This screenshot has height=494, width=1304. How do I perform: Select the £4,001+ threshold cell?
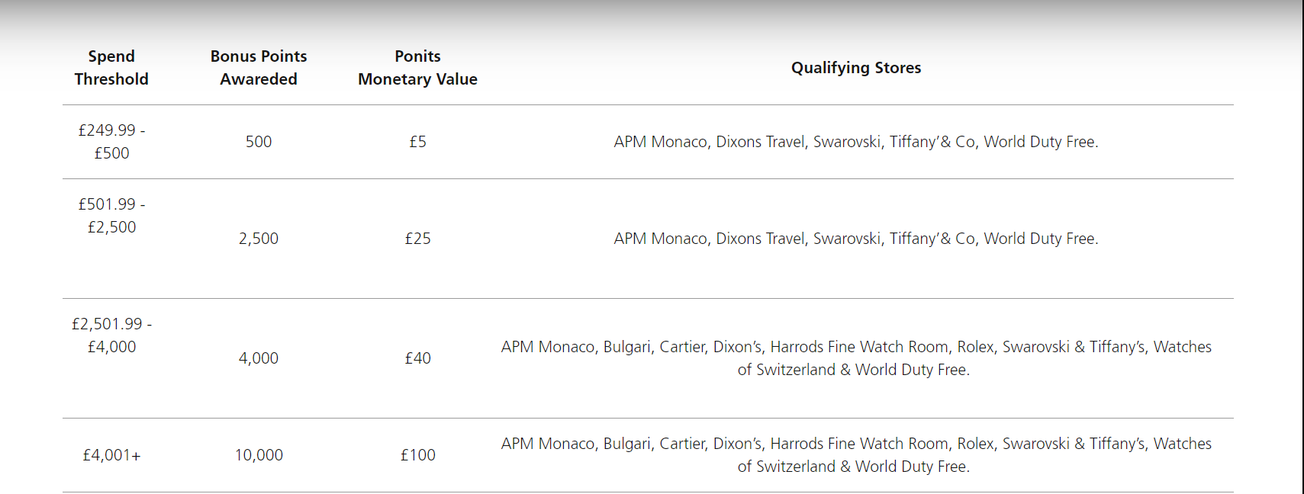(x=111, y=455)
